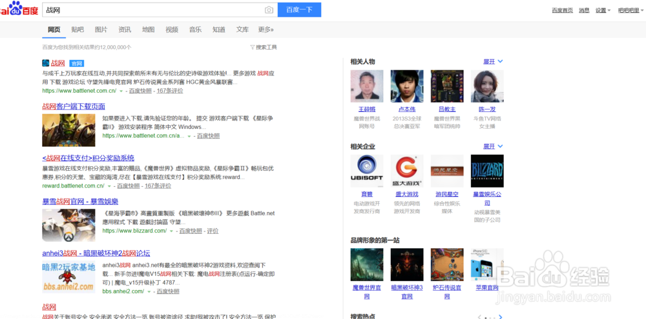This screenshot has height=319, width=646.
Task: Click the Blizzard Entertainment logo
Action: (x=487, y=171)
